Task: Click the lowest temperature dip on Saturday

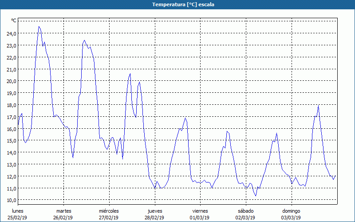Action: point(256,196)
